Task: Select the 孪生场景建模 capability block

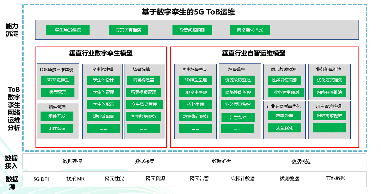Action: tap(68, 30)
